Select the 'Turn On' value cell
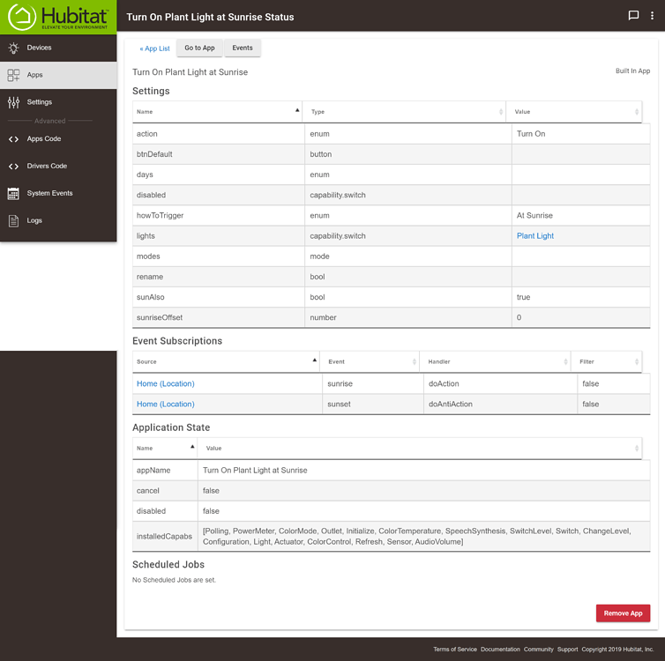This screenshot has width=665, height=661. point(580,134)
